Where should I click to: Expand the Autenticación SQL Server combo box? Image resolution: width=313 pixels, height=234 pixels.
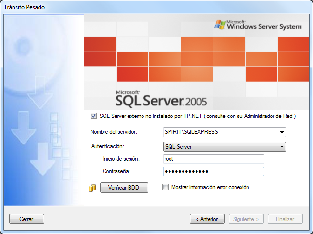(x=224, y=146)
